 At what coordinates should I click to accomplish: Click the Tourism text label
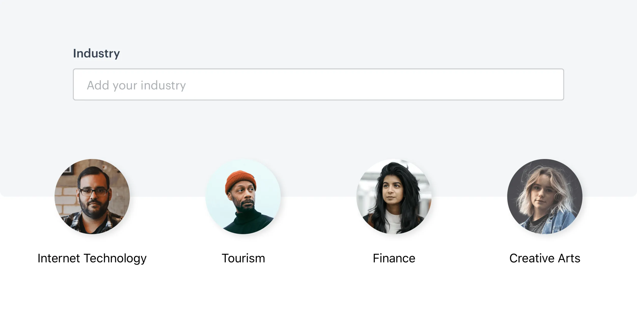click(x=243, y=258)
